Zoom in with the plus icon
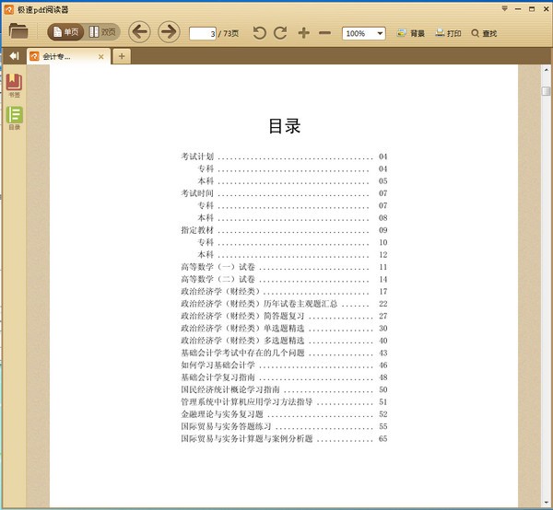 (x=304, y=33)
